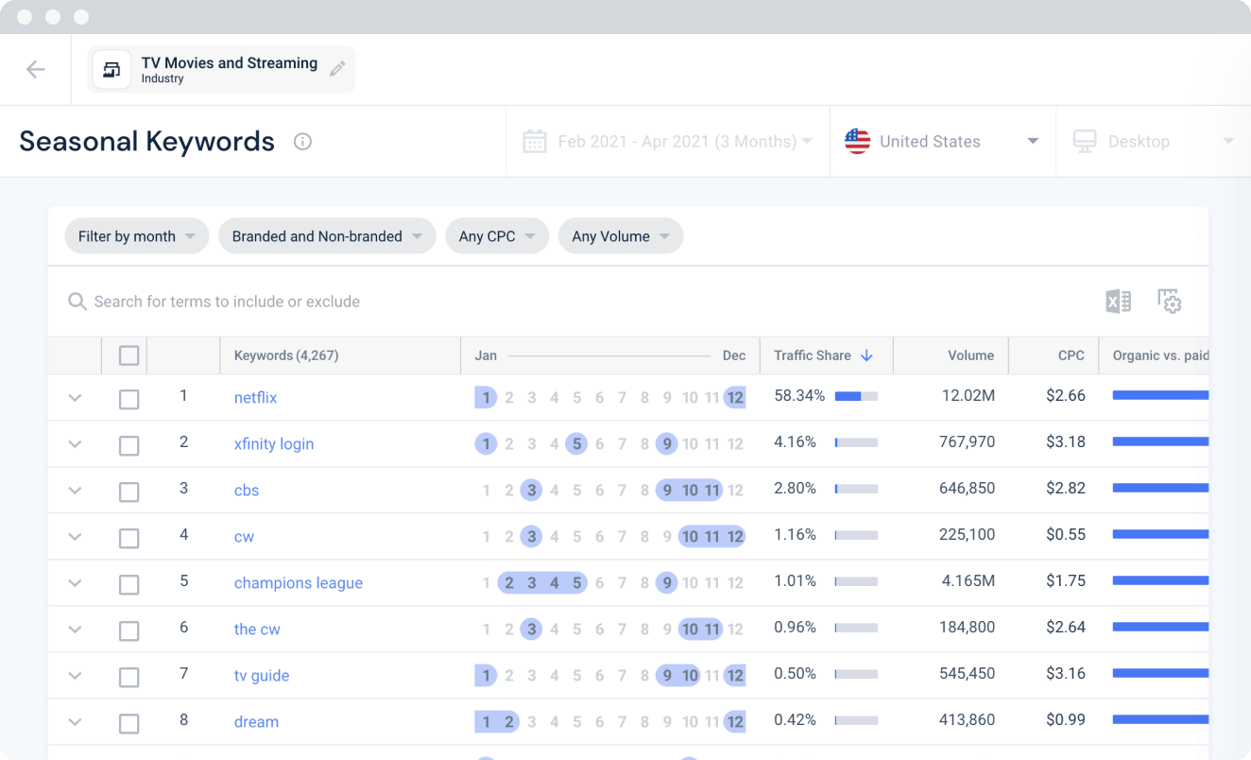
Task: Open the tv guide keyword link
Action: click(262, 676)
